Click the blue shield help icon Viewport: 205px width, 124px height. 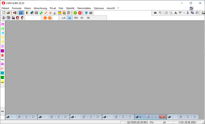coord(86,13)
